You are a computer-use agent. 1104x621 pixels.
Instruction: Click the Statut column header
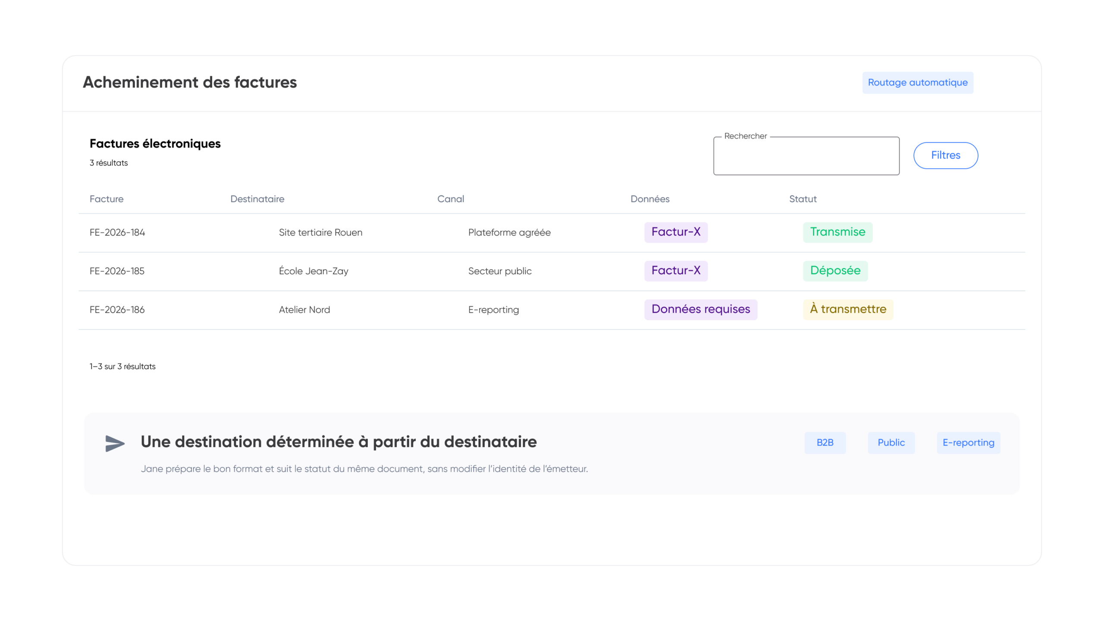(803, 199)
